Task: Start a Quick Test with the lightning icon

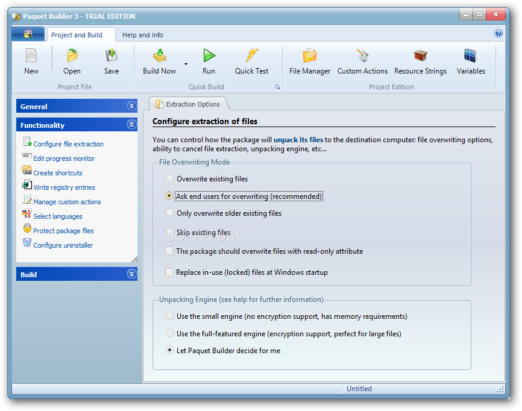Action: [x=252, y=55]
